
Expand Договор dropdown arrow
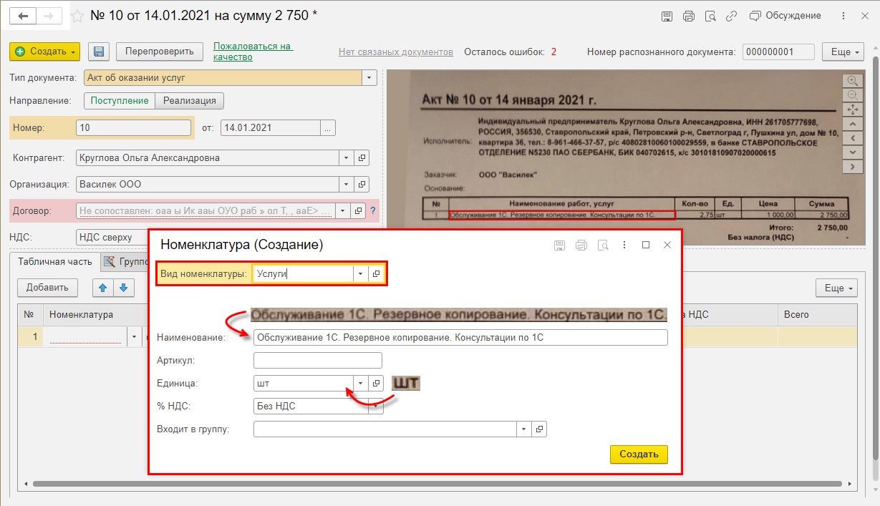344,210
